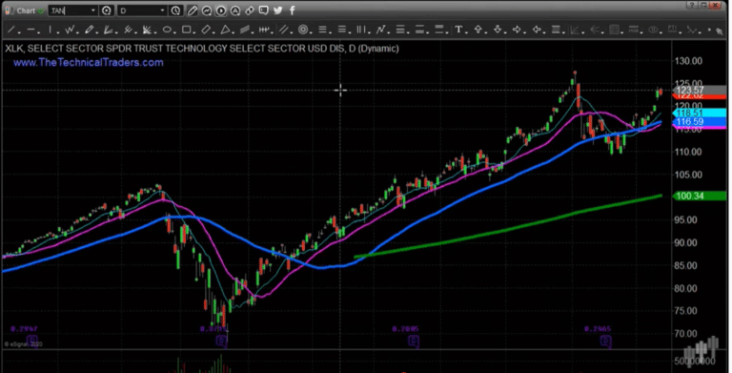The height and width of the screenshot is (373, 732).
Task: Click the XLK chart title text
Action: tap(202, 49)
